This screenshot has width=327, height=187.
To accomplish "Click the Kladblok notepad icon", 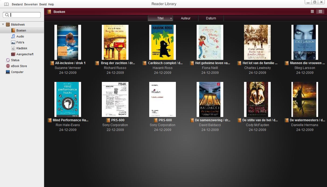I will 13,48.
